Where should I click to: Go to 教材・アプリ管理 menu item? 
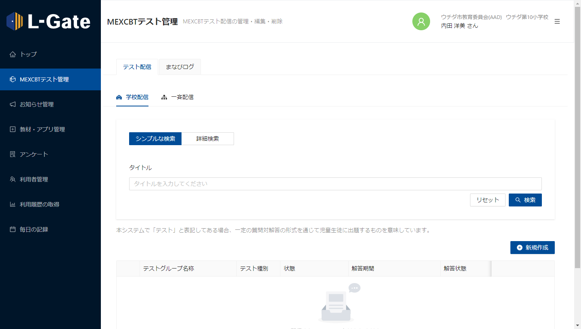(x=50, y=129)
